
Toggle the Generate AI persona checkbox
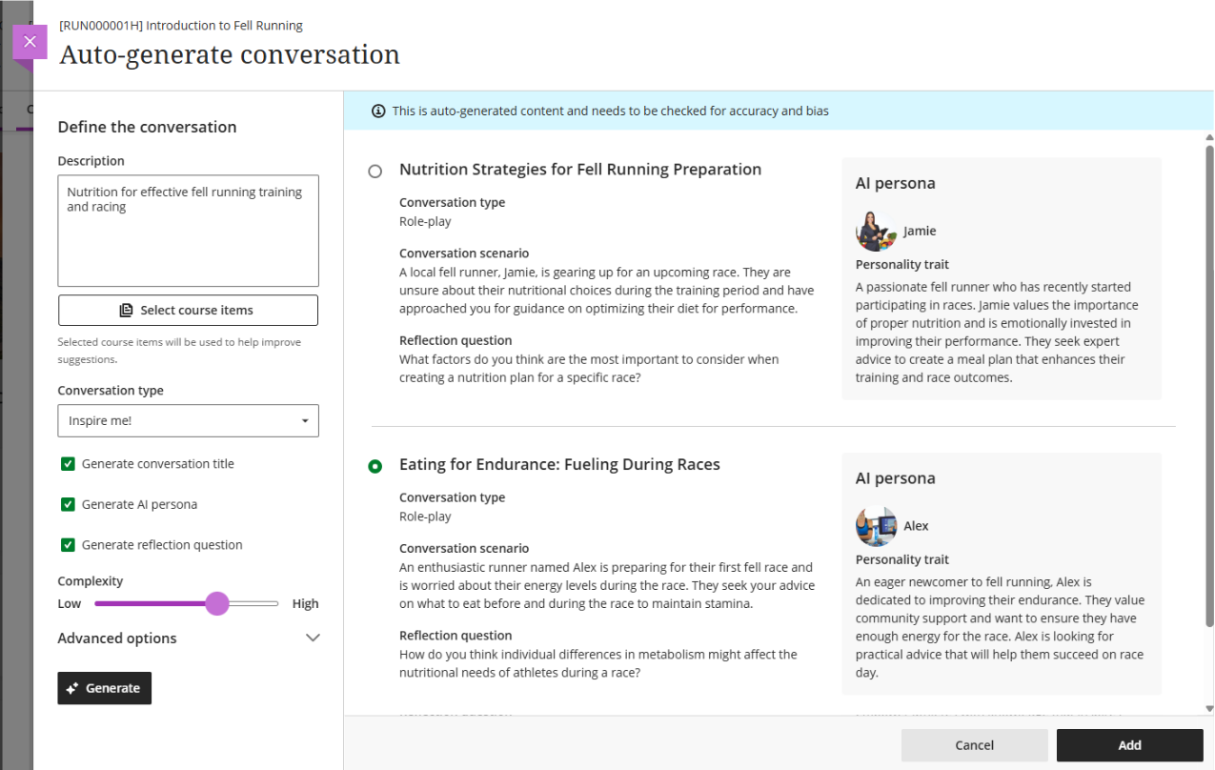tap(68, 505)
